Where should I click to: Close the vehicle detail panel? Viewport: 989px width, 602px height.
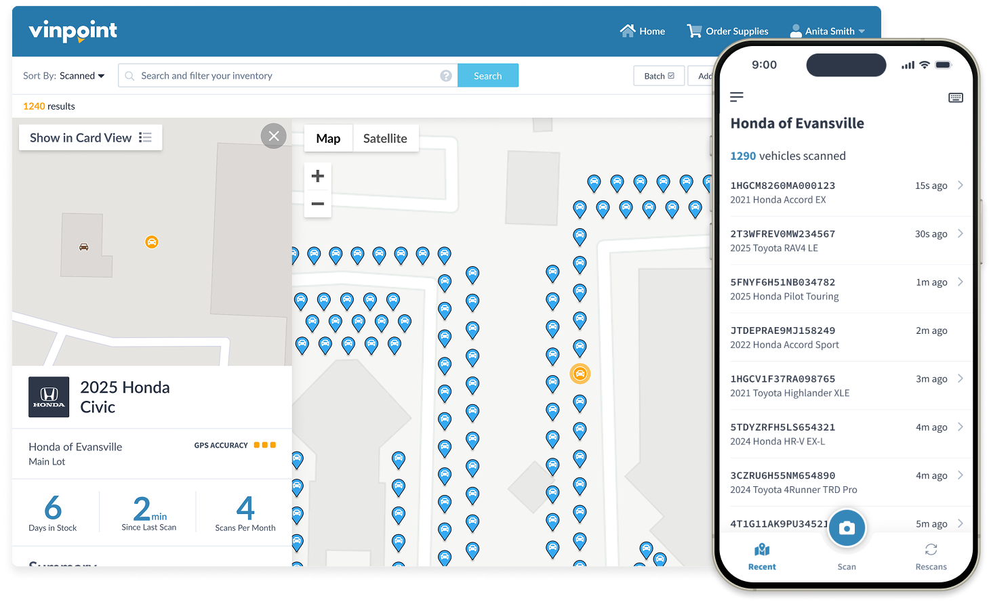coord(274,136)
